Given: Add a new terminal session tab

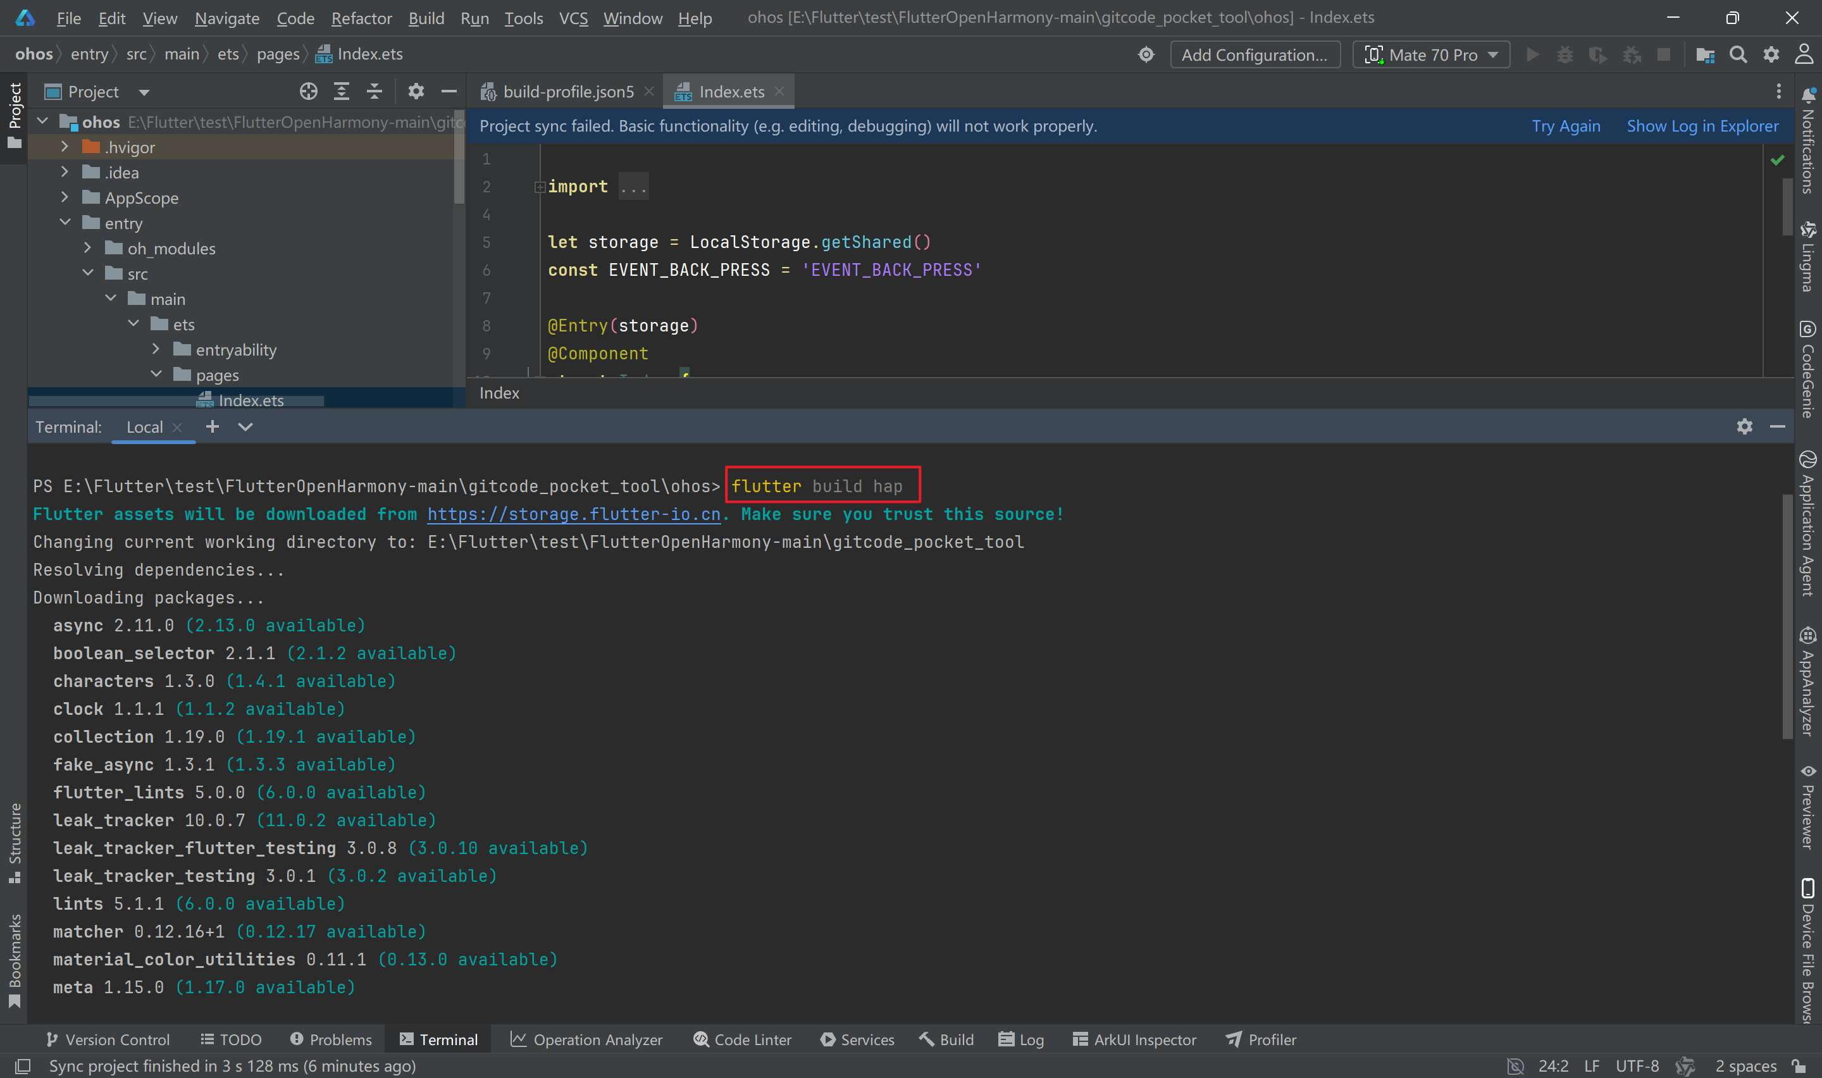Looking at the screenshot, I should click(x=212, y=426).
